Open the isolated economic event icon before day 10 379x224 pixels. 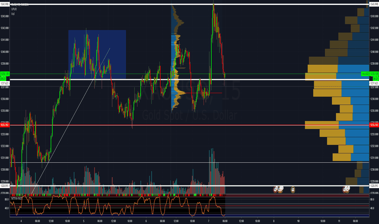click(293, 190)
